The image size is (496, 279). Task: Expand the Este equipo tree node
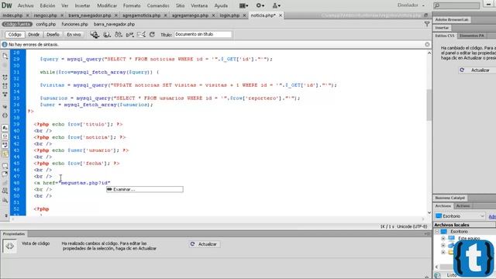(x=443, y=238)
